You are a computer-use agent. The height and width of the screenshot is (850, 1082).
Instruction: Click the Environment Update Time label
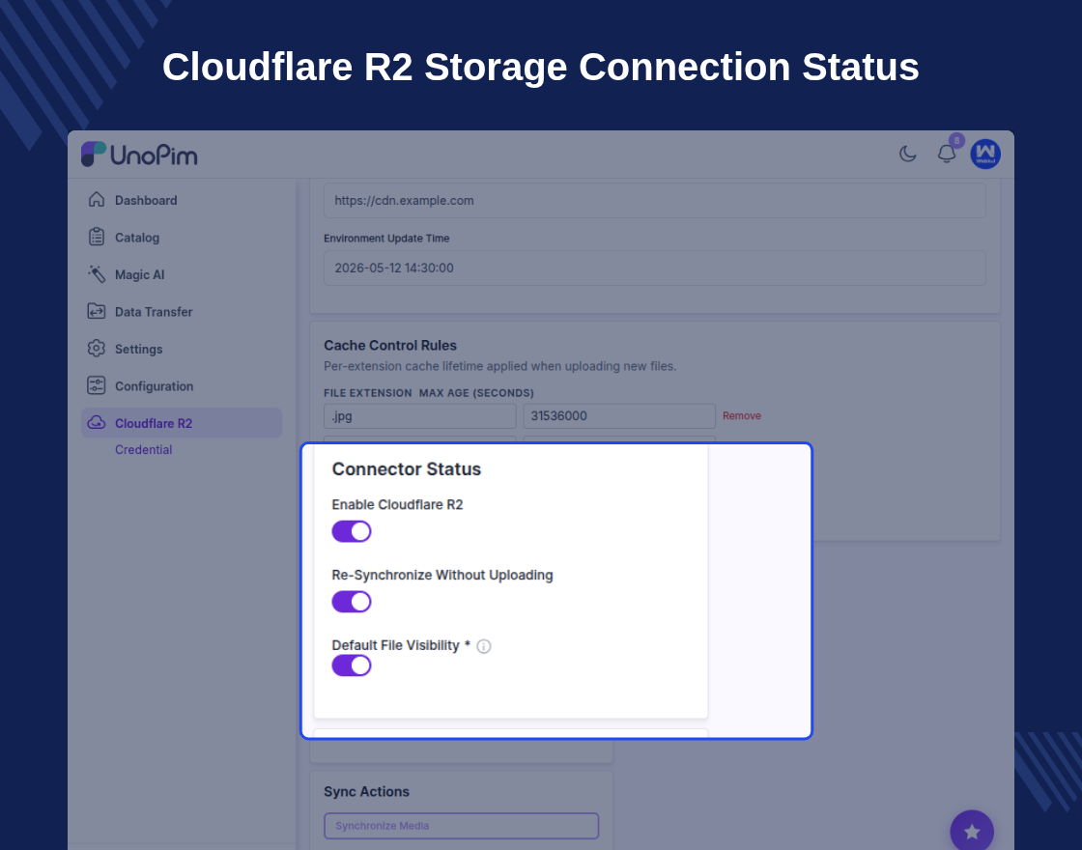[386, 238]
